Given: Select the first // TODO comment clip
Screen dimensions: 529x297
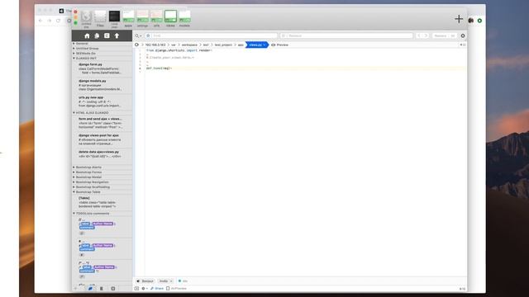Looking at the screenshot, I should point(102,227).
